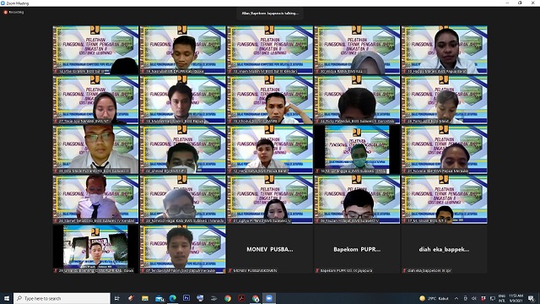Click the Zoom icon in the taskbar
The height and width of the screenshot is (304, 540).
269,298
